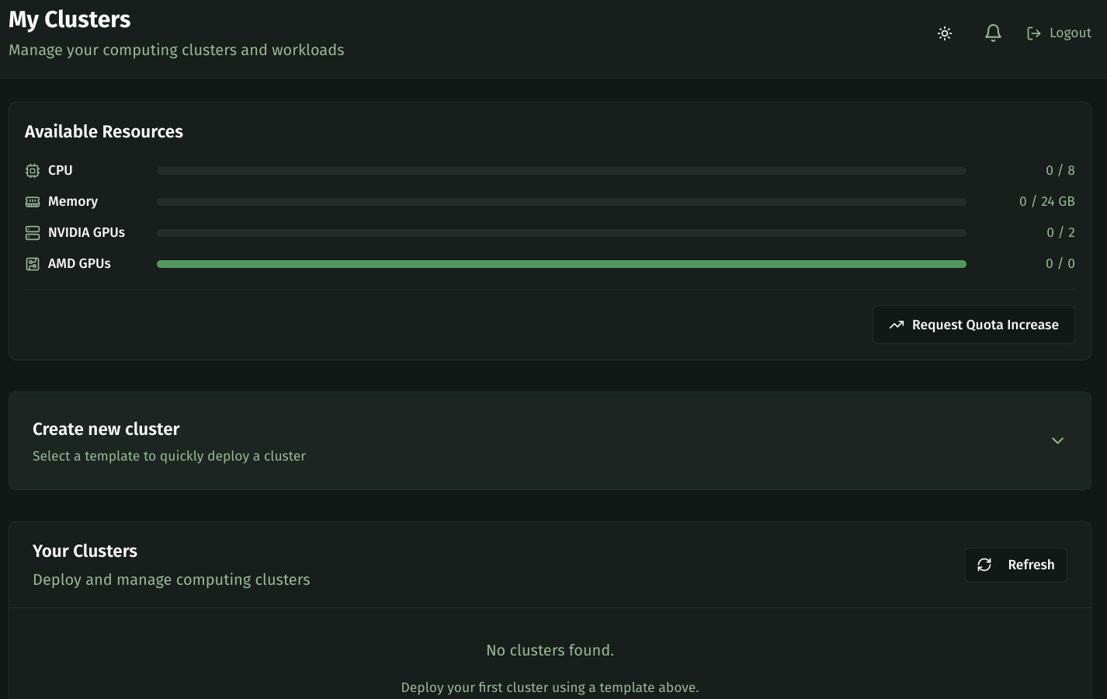Click the AMD GPUs green progress bar
1107x699 pixels.
pyautogui.click(x=561, y=264)
